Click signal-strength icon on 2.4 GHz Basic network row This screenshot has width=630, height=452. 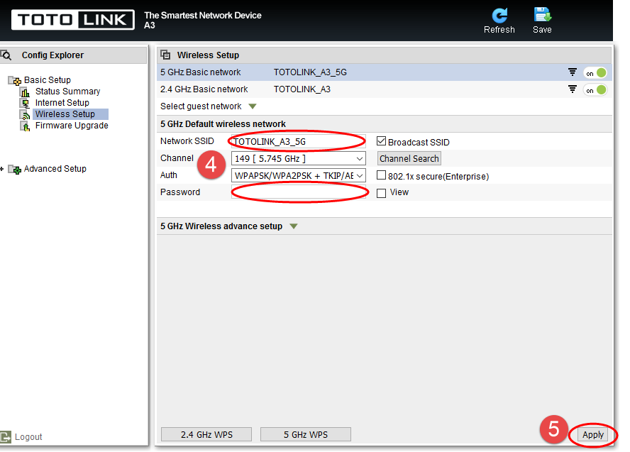pyautogui.click(x=572, y=89)
